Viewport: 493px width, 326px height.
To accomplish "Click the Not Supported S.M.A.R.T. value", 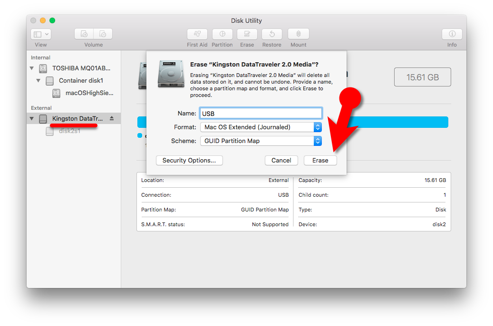I will [270, 224].
